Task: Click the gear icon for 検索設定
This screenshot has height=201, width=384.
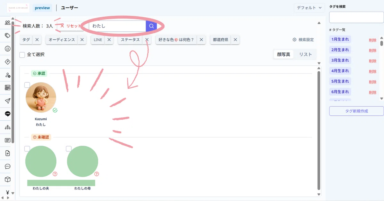Action: click(294, 40)
